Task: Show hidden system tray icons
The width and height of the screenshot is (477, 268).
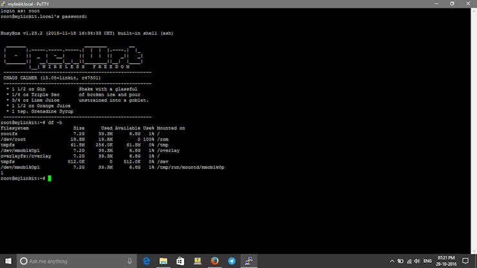Action: click(392, 261)
